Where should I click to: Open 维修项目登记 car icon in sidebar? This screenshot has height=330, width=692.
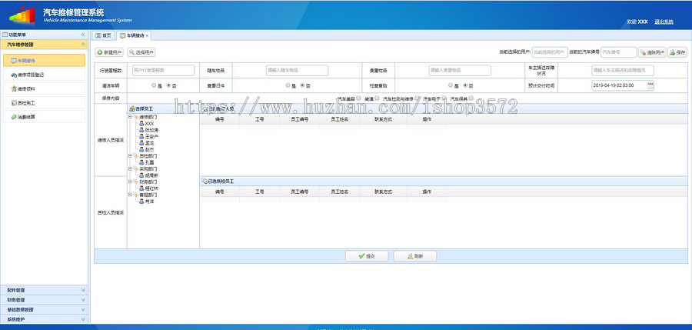coord(14,75)
